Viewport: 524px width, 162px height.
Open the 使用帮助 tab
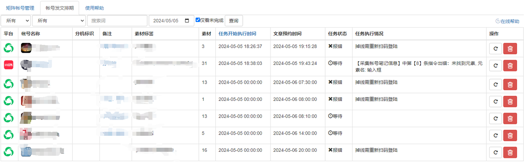(94, 8)
